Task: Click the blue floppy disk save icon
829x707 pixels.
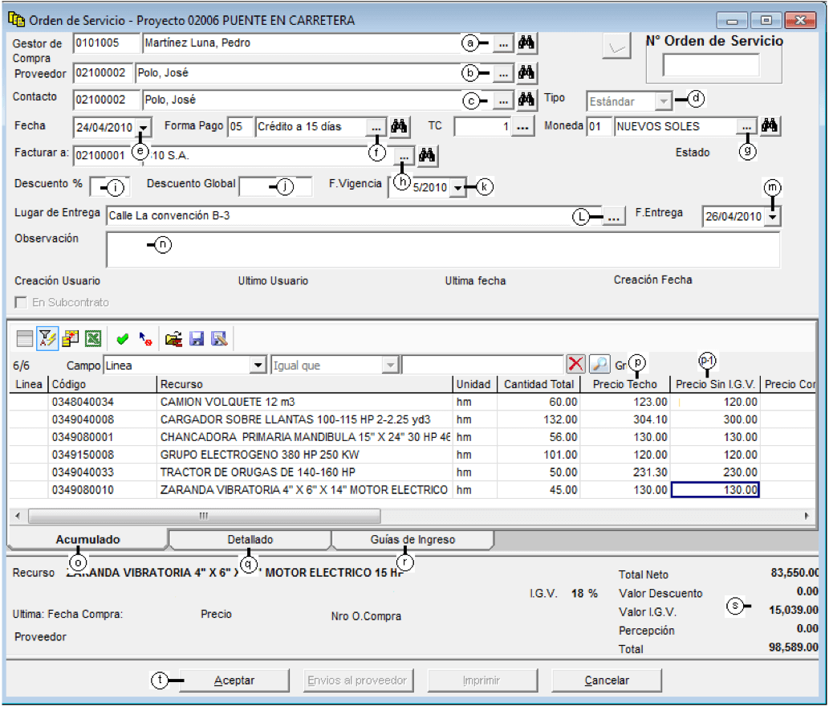Action: (197, 339)
